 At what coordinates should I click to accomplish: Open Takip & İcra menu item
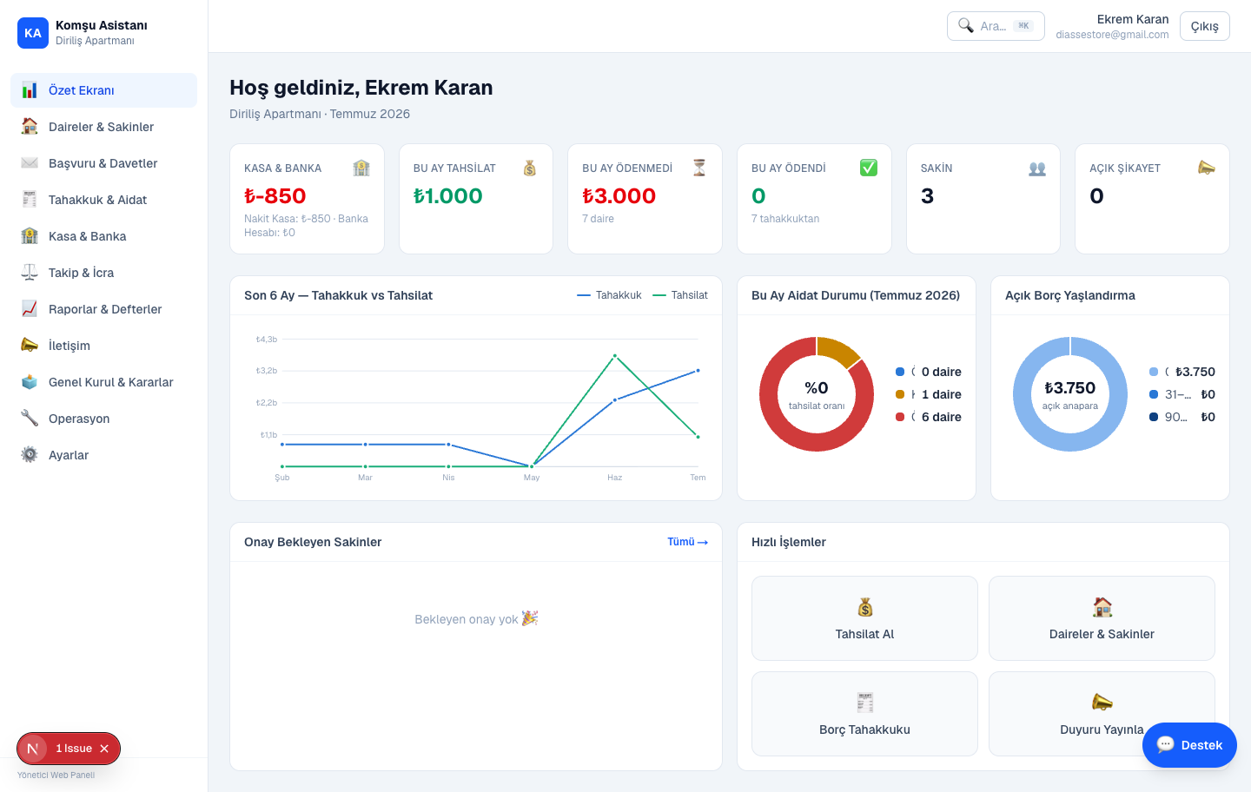[103, 273]
